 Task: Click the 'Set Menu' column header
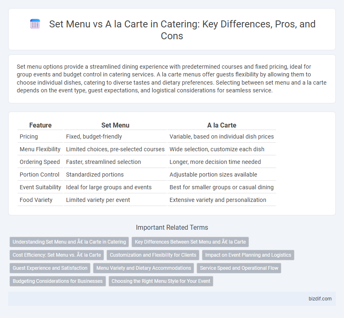[115, 125]
